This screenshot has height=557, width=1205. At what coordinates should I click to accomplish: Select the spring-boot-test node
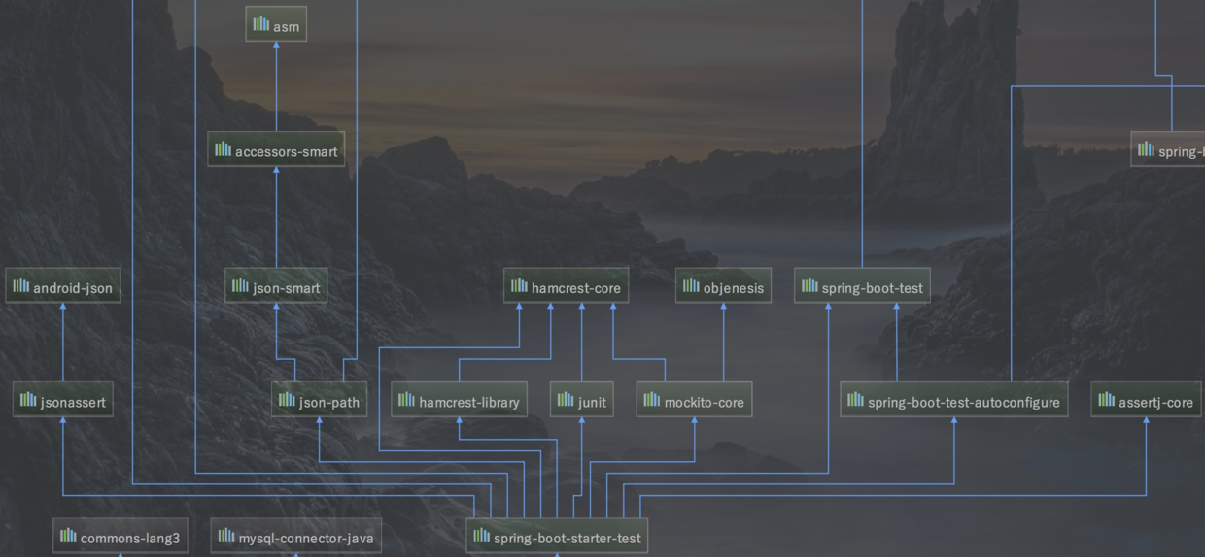coord(862,286)
